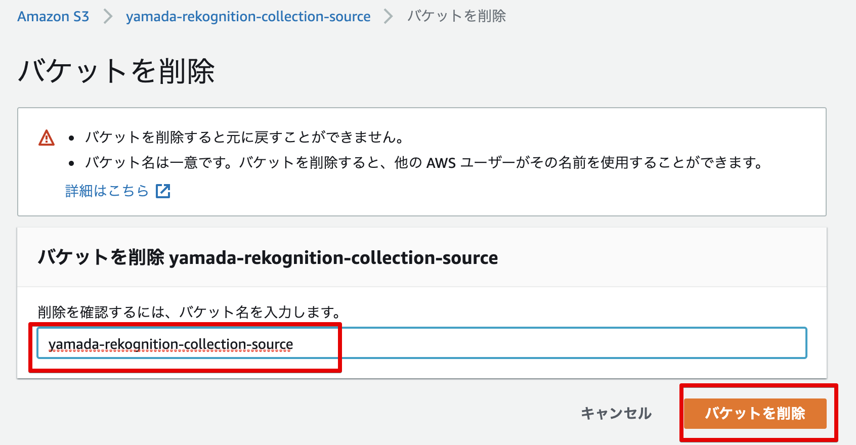The image size is (856, 445).
Task: Click the word AWS in warning text
Action: click(x=441, y=163)
